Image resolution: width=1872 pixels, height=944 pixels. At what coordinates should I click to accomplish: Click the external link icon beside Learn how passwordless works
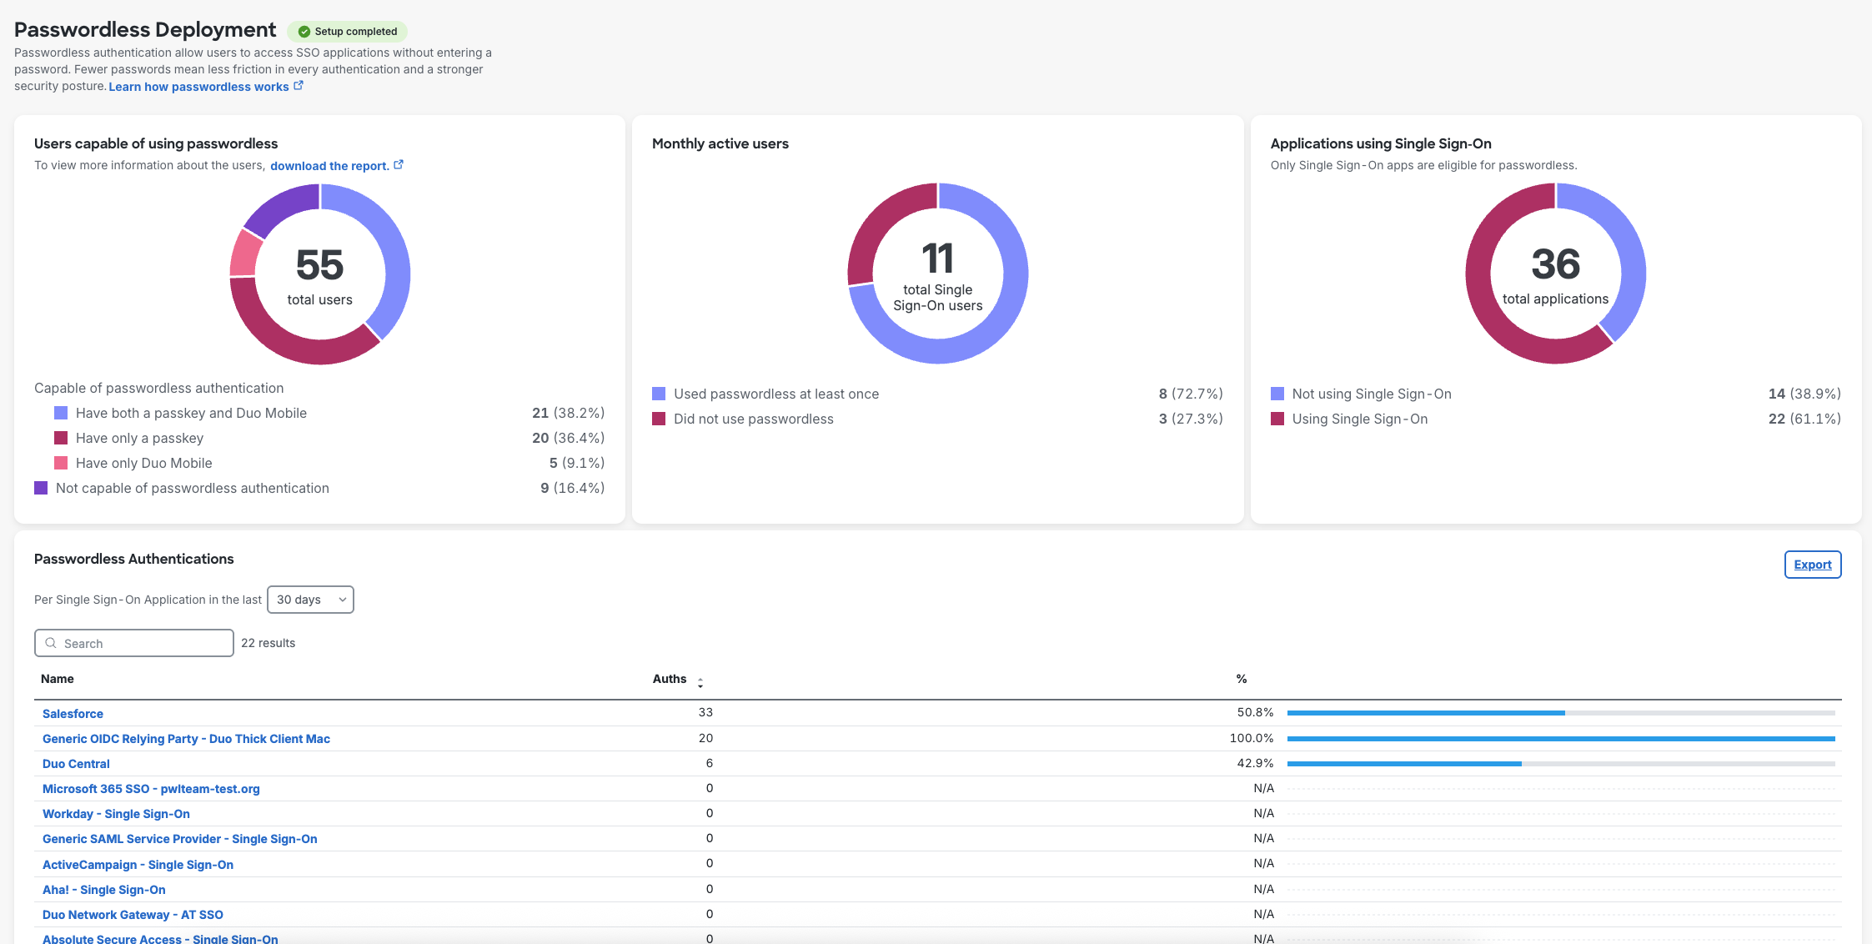(x=299, y=85)
